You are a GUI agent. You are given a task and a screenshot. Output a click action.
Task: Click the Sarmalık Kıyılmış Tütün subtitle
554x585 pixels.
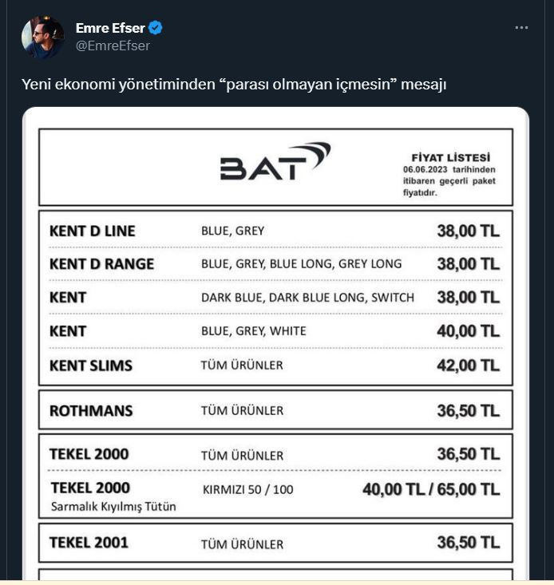113,507
